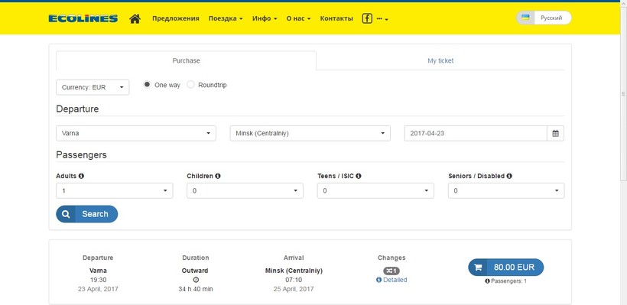Viewport: 627px width, 305px height.
Task: Click the Teens / ISIC info icon
Action: pyautogui.click(x=359, y=176)
